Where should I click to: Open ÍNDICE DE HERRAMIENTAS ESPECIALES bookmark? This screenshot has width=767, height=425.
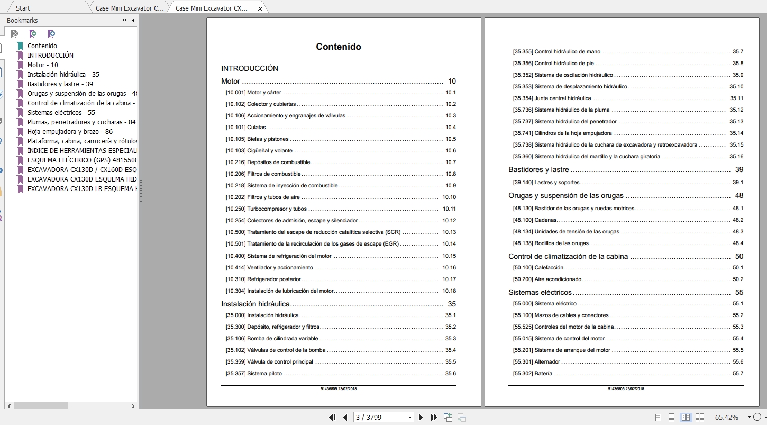[x=82, y=151]
